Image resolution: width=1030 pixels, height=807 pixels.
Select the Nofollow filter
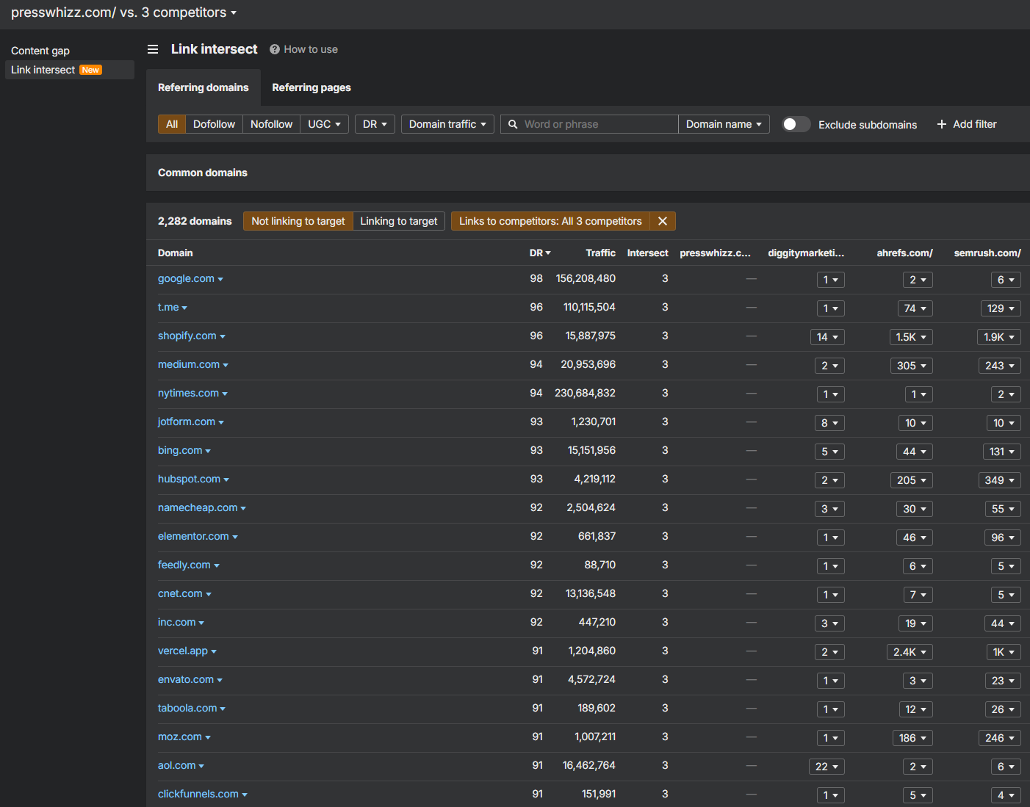(271, 124)
